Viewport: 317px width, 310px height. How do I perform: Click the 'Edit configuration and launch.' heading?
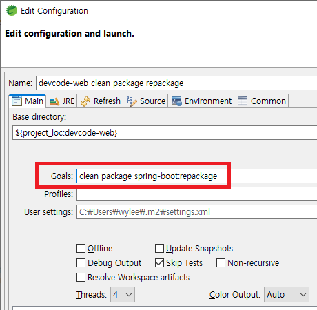70,34
